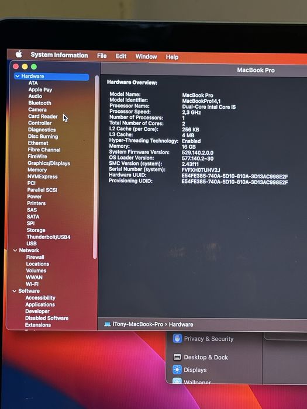Select NVMExpress in the sidebar
Screen dimensions: 307x409
tap(42, 176)
